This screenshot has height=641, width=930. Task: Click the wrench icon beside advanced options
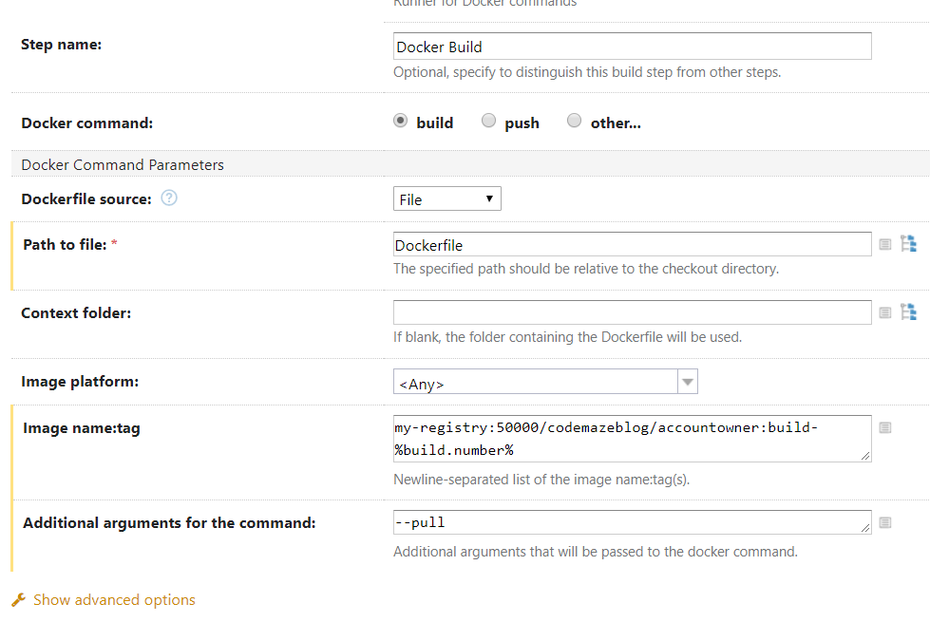(x=19, y=600)
